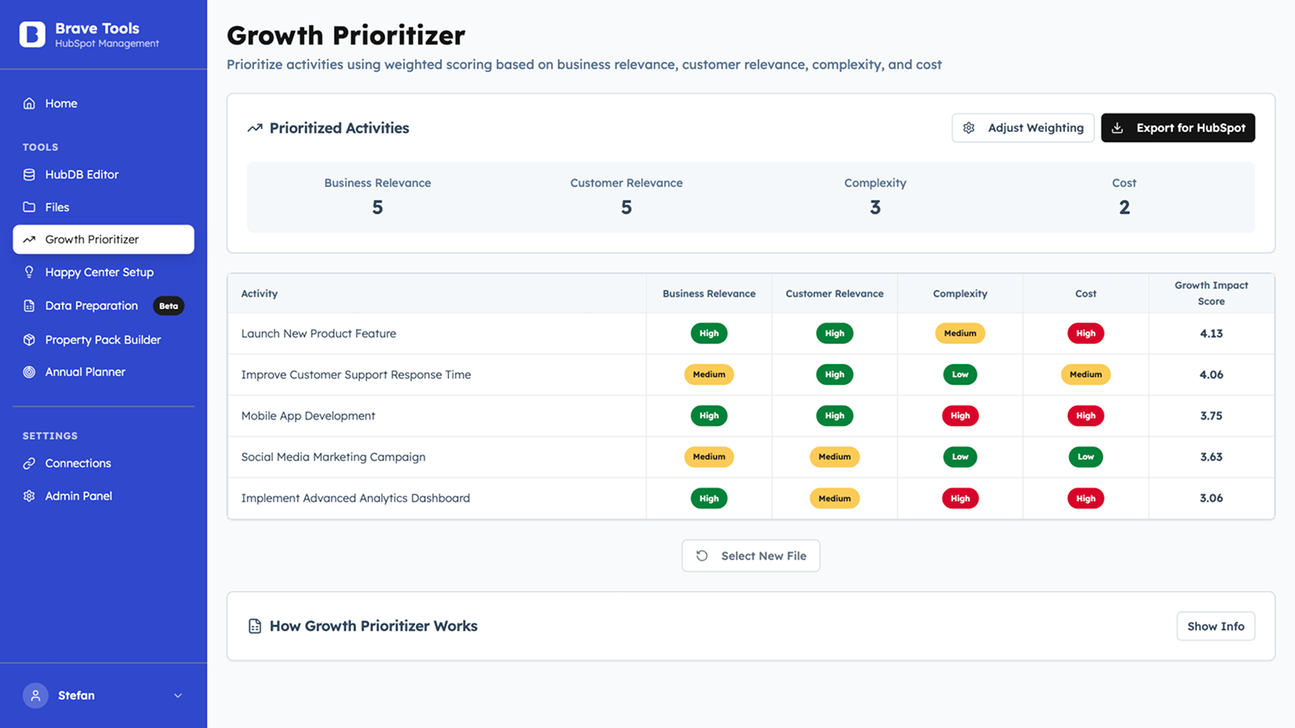Click the Brave Tools logo

point(32,35)
